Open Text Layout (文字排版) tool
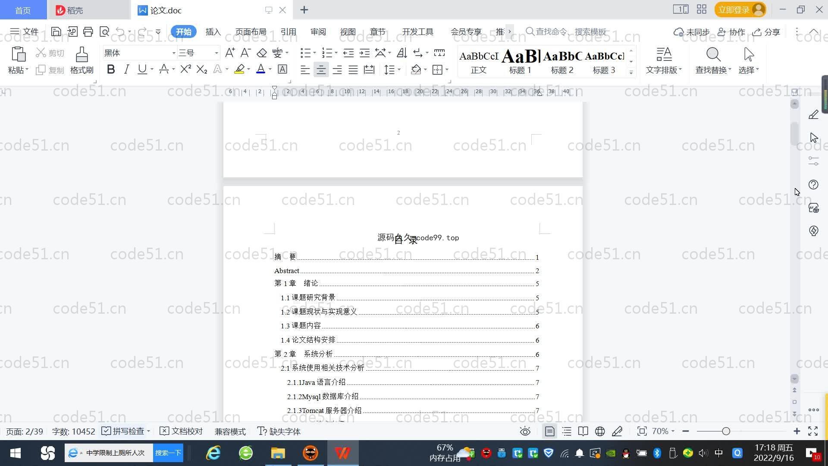828x466 pixels. [x=664, y=60]
